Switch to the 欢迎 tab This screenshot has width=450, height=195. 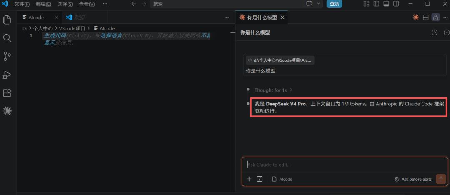click(x=79, y=17)
